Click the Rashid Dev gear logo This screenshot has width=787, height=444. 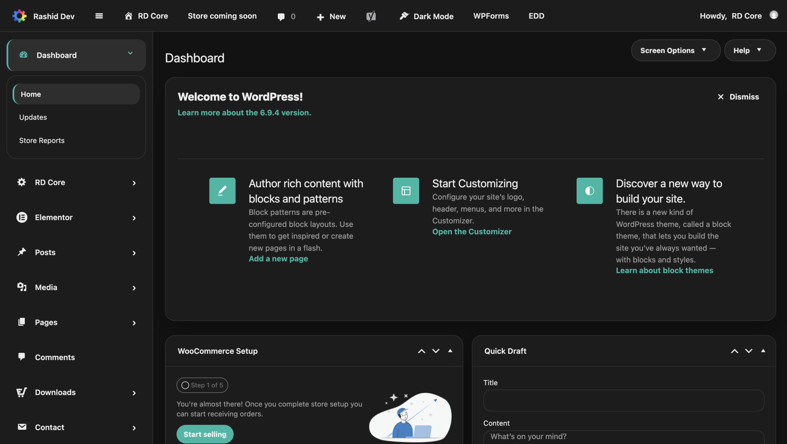pos(19,16)
